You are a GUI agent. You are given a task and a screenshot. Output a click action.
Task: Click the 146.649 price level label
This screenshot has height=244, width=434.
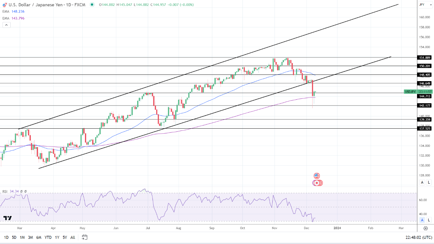(424, 83)
